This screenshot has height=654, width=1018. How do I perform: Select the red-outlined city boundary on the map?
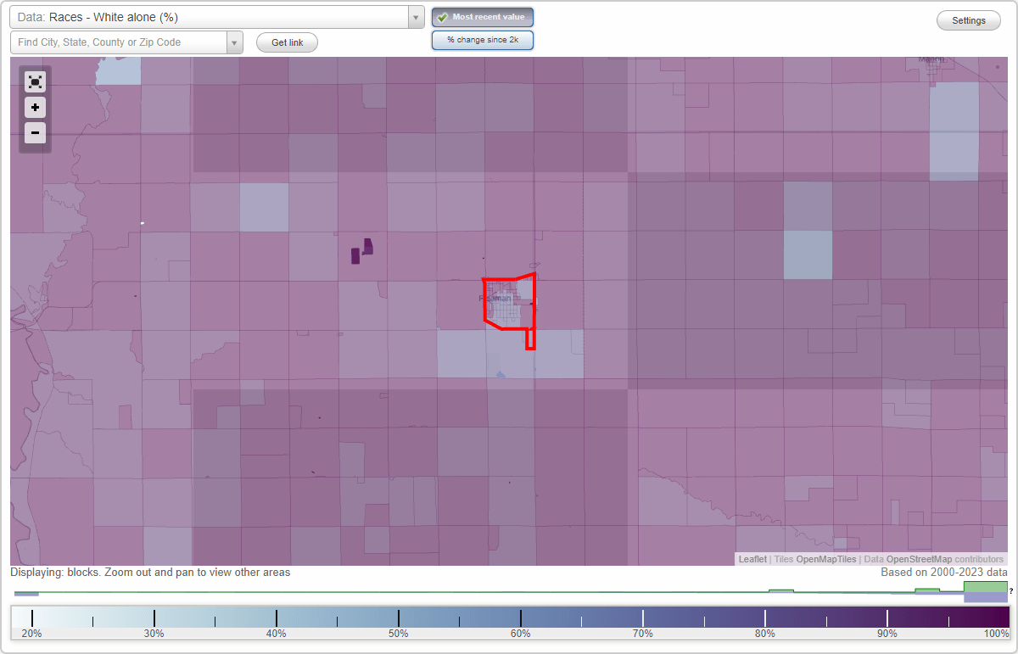[x=509, y=301]
